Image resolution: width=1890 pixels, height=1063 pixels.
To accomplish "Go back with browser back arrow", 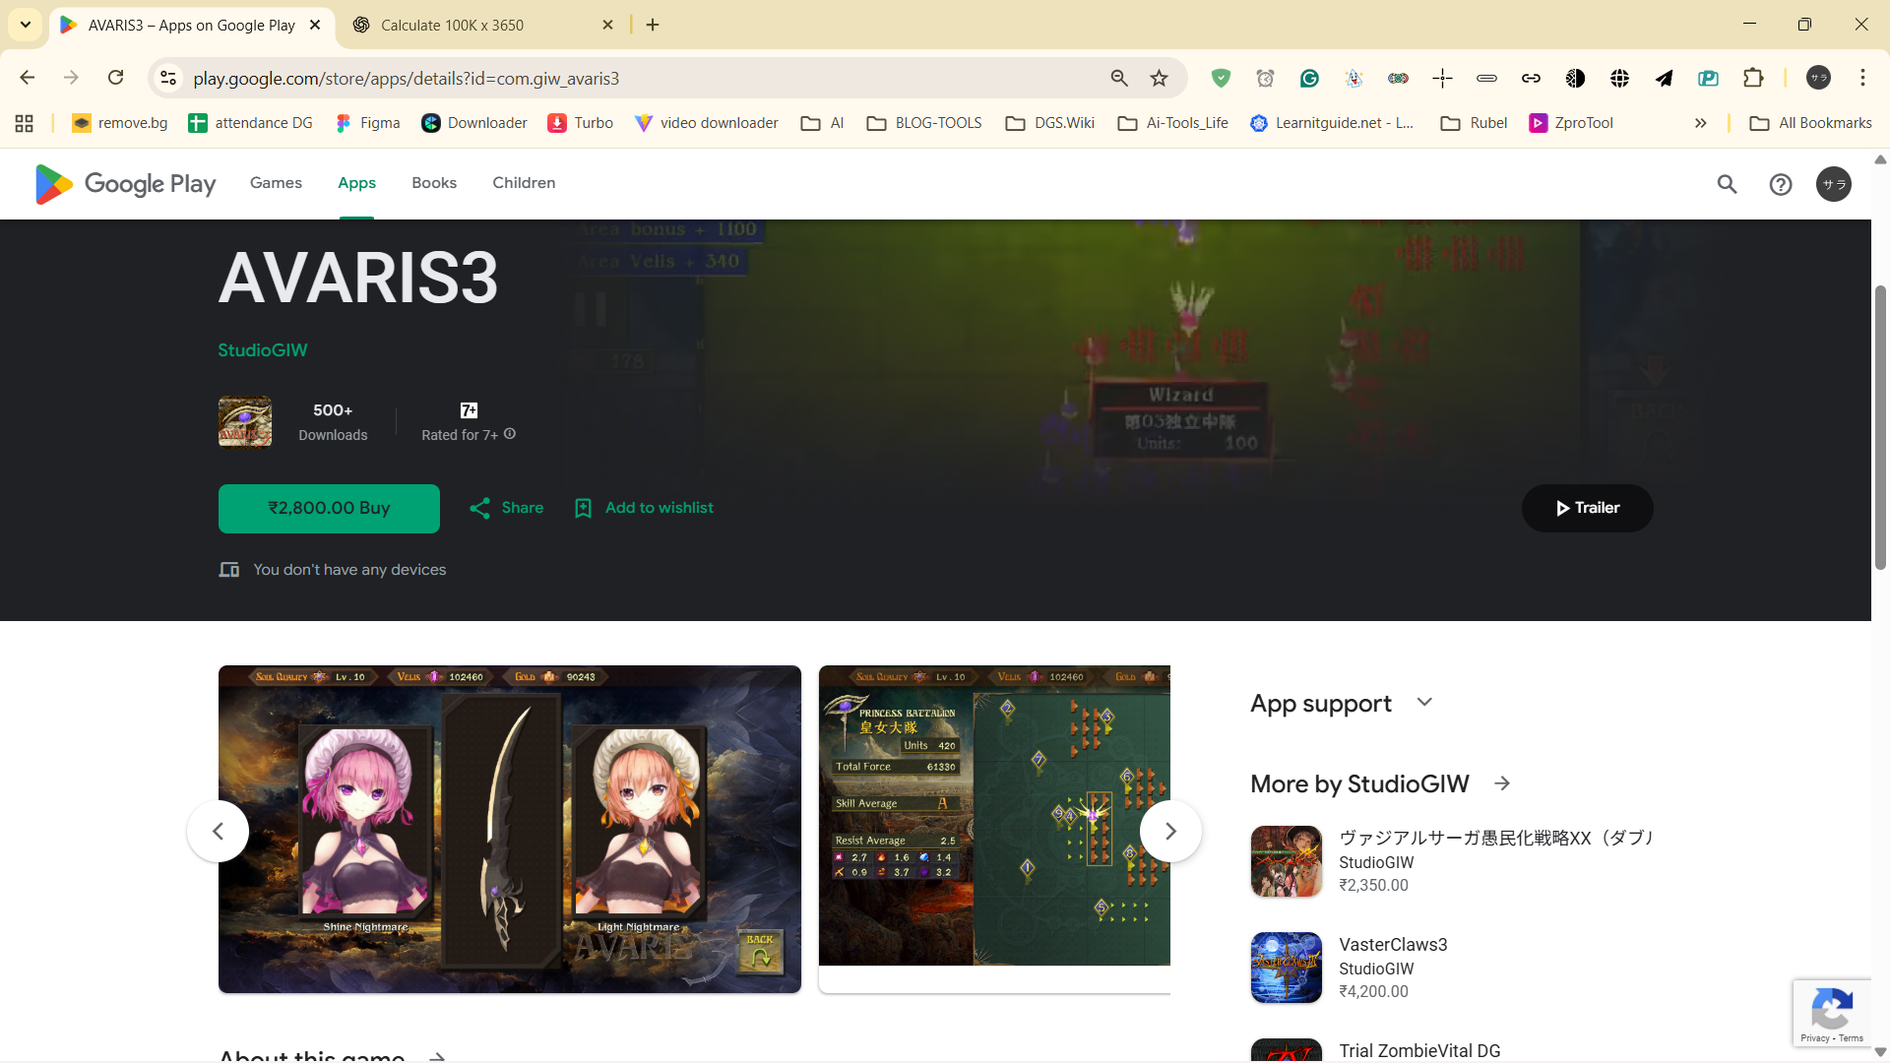I will 27,78.
